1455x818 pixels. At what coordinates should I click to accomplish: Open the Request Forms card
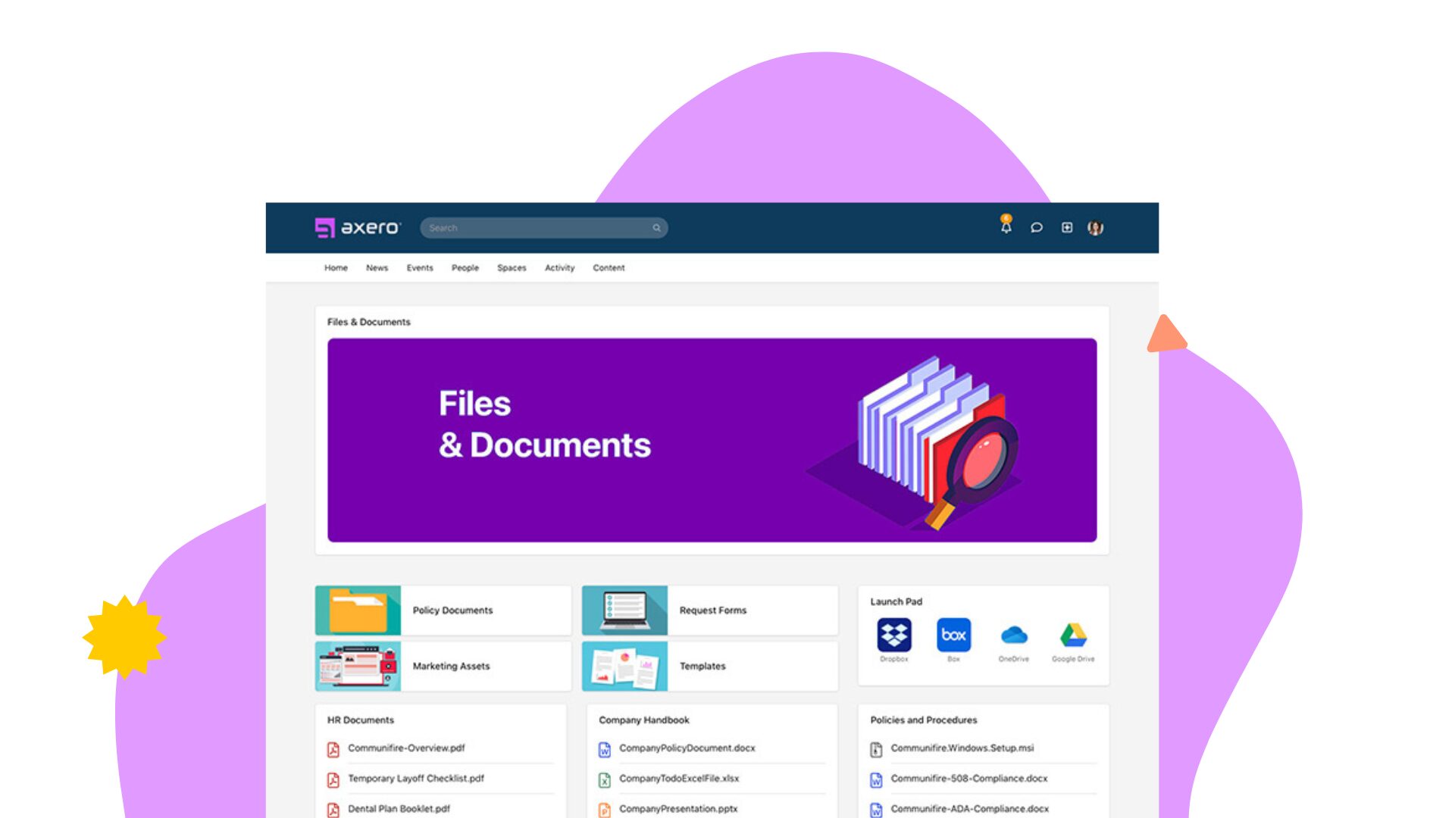pyautogui.click(x=712, y=610)
